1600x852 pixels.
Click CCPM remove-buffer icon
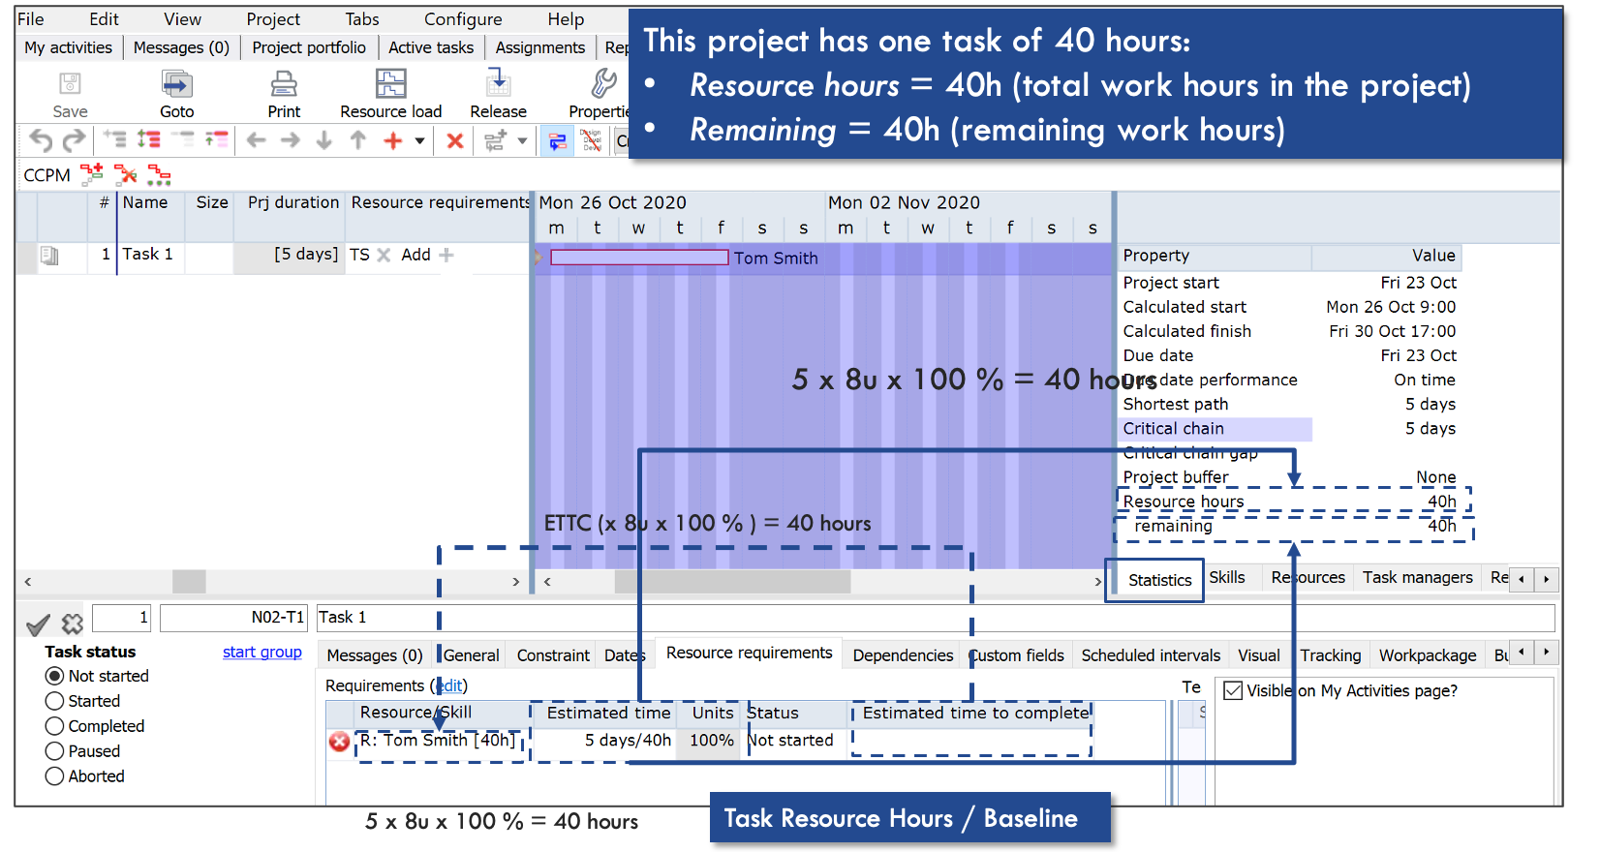coord(126,174)
